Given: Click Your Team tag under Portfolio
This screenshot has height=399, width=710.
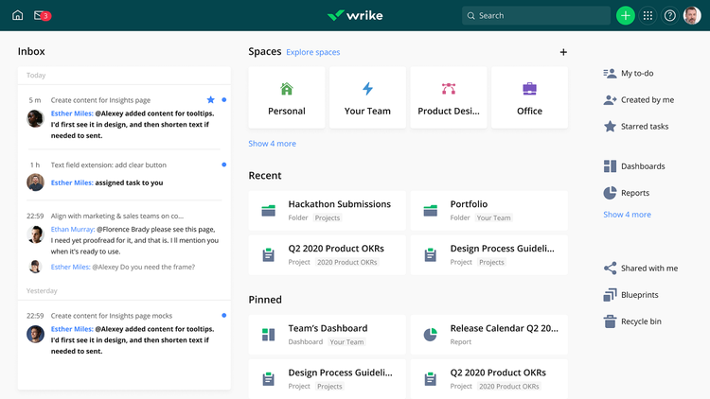Looking at the screenshot, I should [493, 217].
